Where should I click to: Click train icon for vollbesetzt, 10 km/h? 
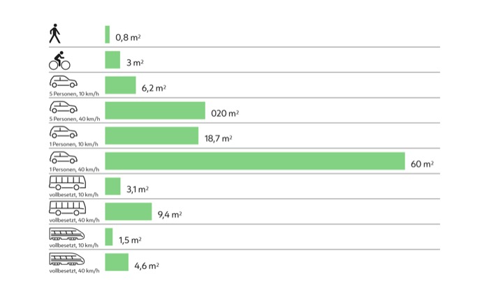[x=67, y=234]
